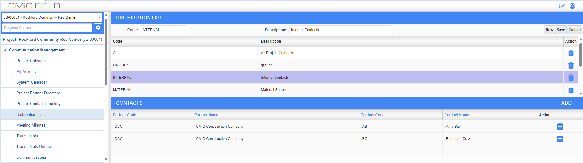
Task: Collapse the Communication Management tree
Action: (x=4, y=50)
